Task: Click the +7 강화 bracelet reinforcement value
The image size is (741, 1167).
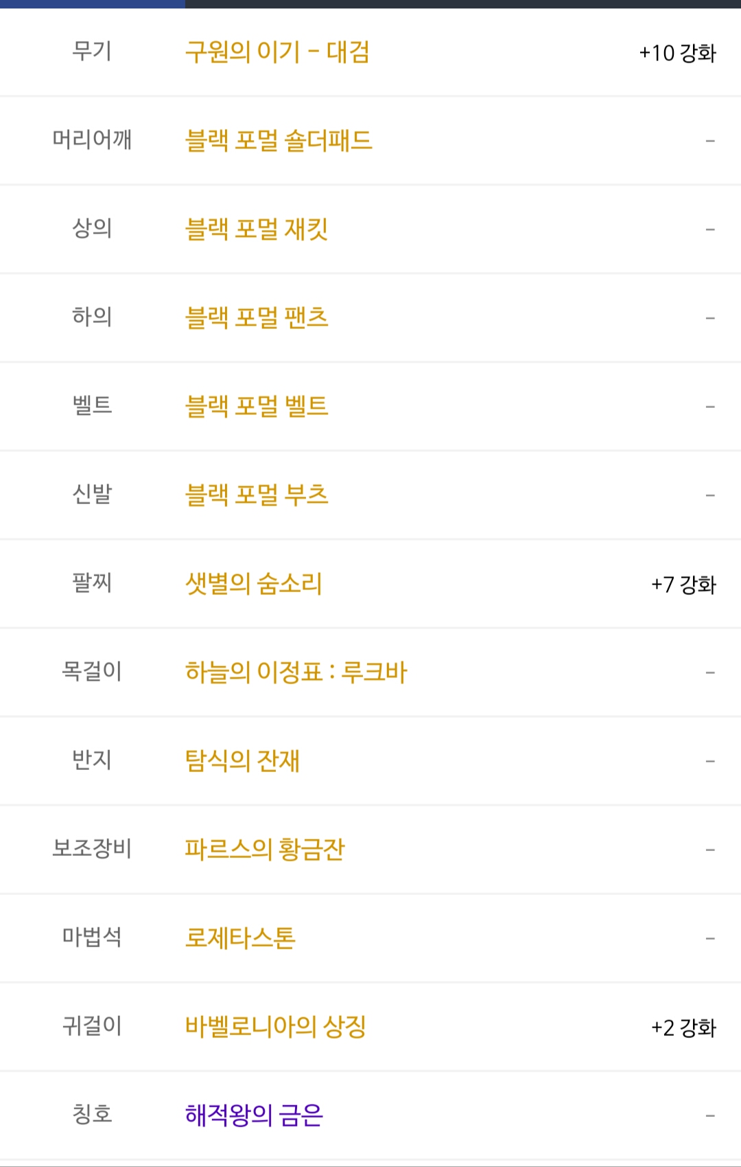Action: pyautogui.click(x=684, y=585)
